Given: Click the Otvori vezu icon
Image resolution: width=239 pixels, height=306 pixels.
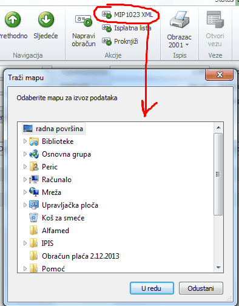Looking at the screenshot, I should click(x=215, y=19).
